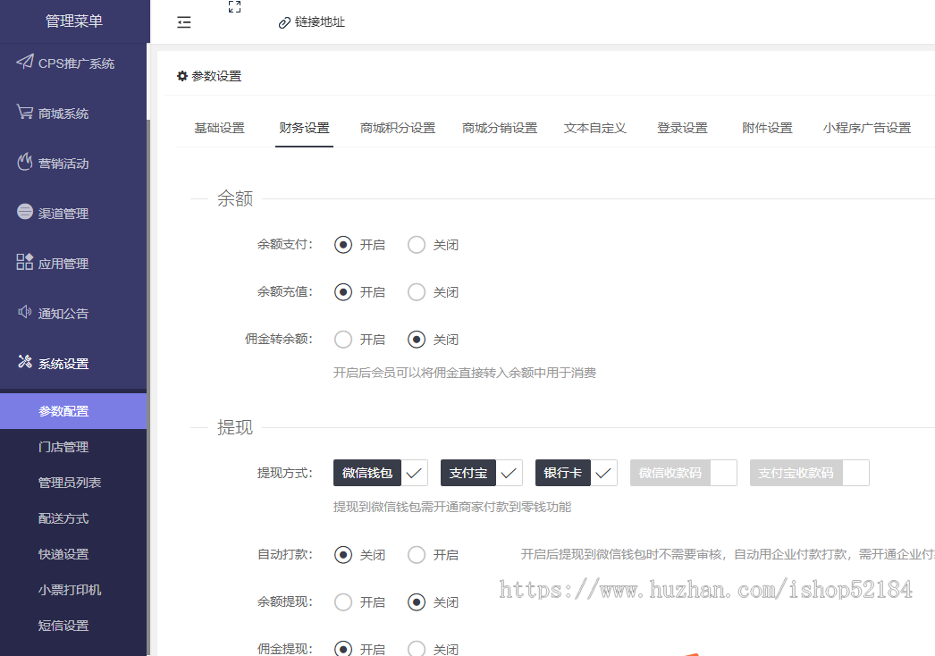Toggle fullscreen with the expand icon
Image resolution: width=935 pixels, height=656 pixels.
(234, 7)
